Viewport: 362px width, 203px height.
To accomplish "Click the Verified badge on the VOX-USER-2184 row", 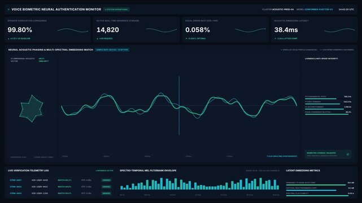I will 106,193.
